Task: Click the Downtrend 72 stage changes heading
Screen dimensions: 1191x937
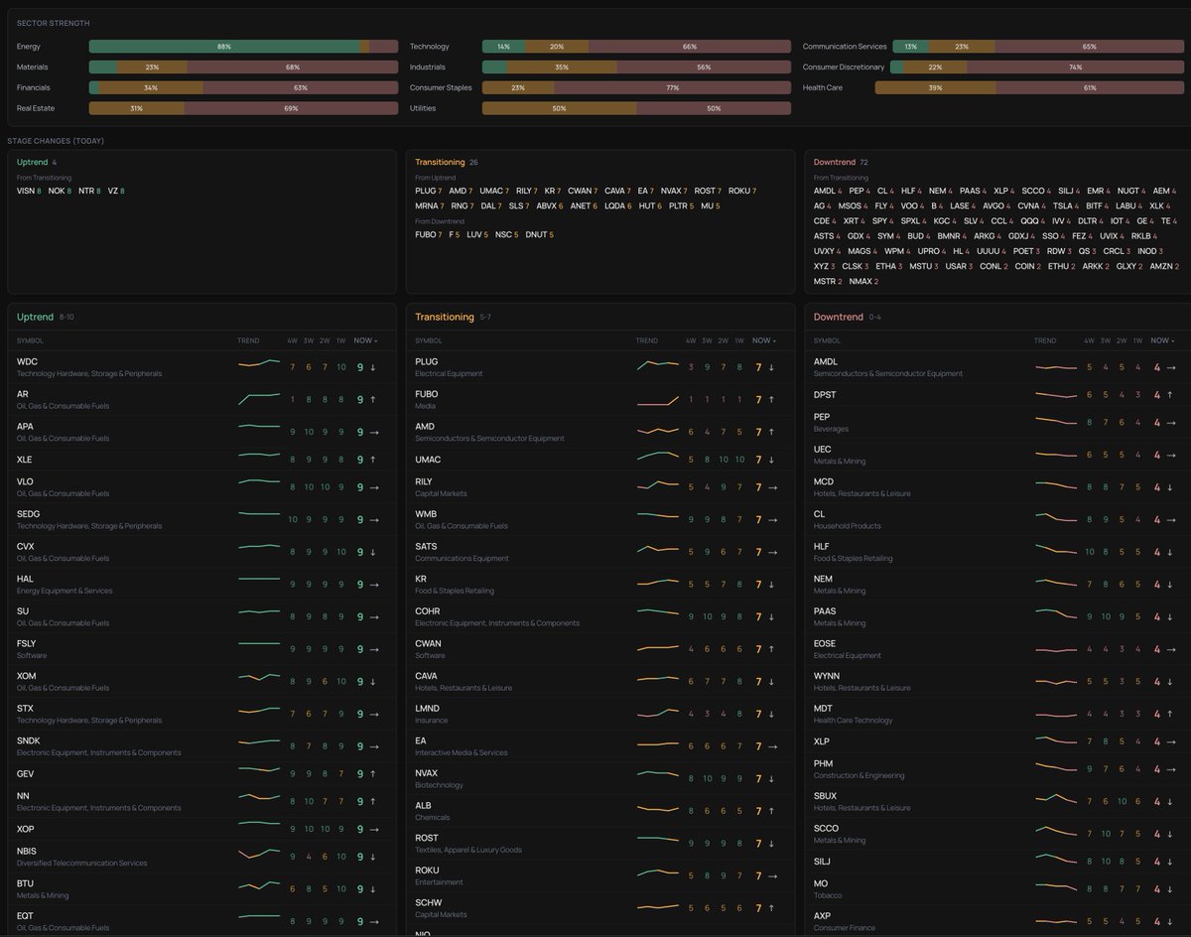Action: click(x=841, y=162)
